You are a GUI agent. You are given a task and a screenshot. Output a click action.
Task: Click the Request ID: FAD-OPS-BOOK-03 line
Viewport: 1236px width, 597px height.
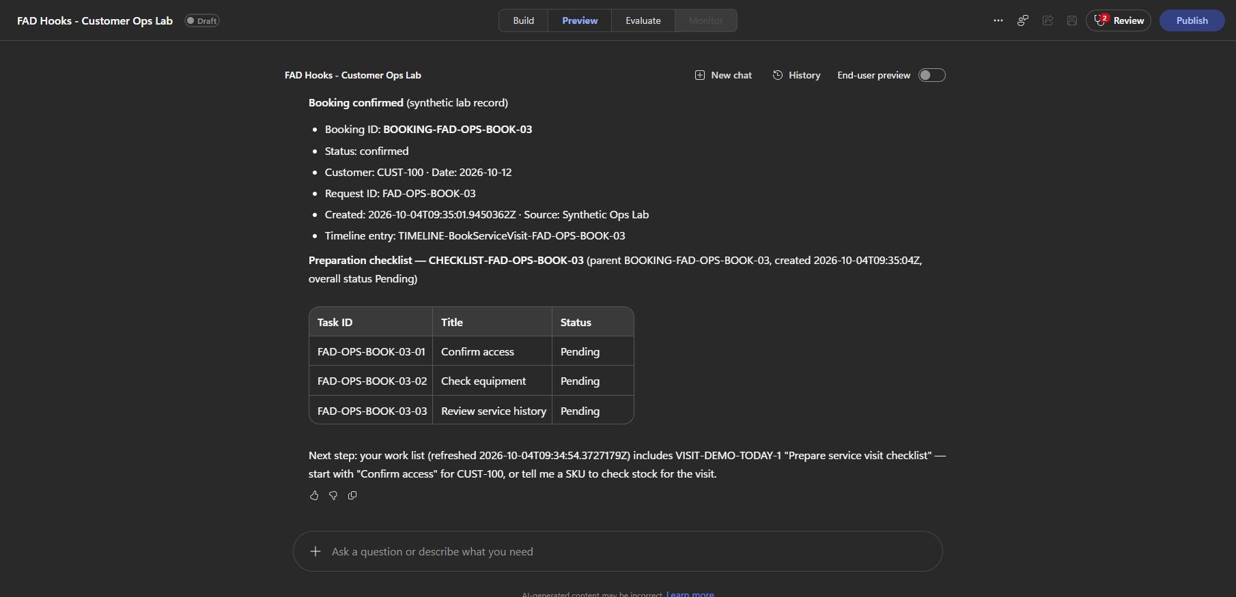tap(400, 193)
